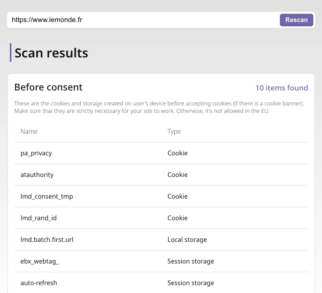The width and height of the screenshot is (322, 293).
Task: Click the Before consent description text
Action: (x=159, y=107)
